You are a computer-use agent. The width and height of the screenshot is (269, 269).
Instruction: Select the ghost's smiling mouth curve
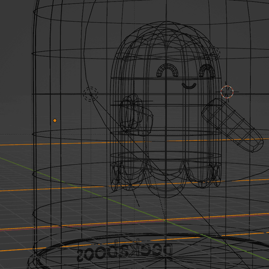click(x=189, y=86)
